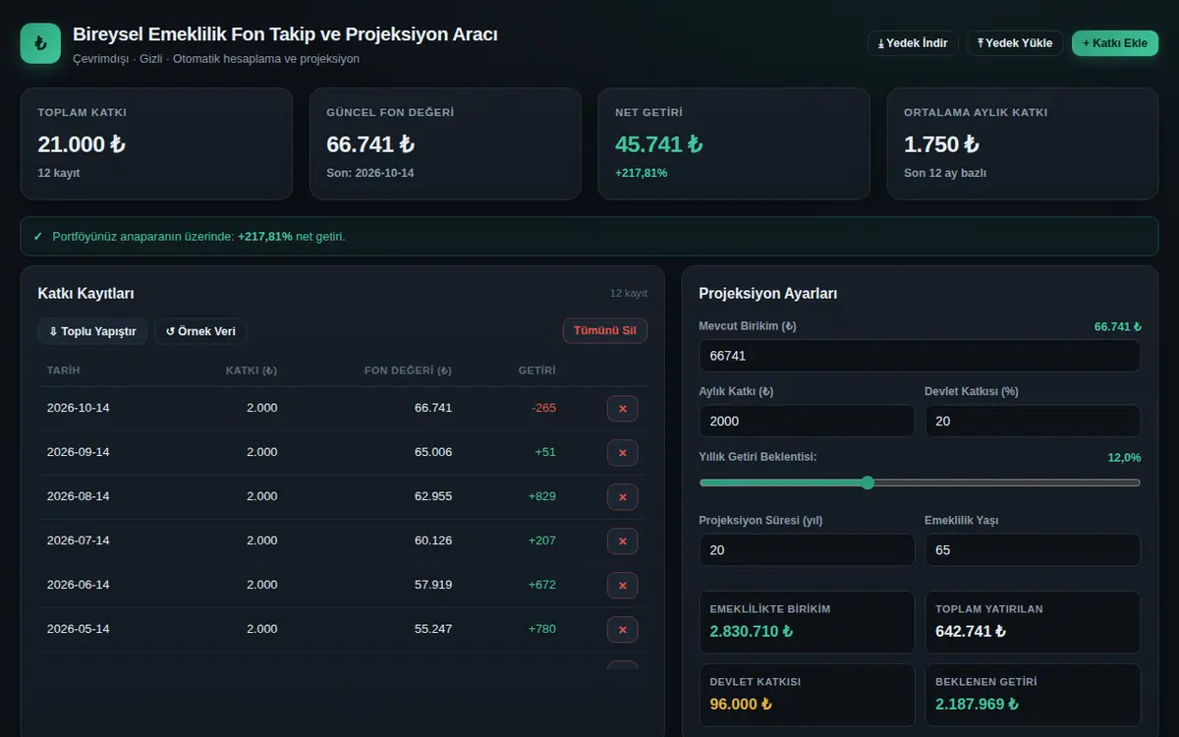
Task: Remove the 2026-09-14 record with its X button
Action: tap(622, 452)
